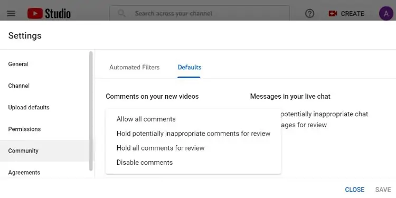The width and height of the screenshot is (396, 198).
Task: Open Channel settings section
Action: (44, 86)
